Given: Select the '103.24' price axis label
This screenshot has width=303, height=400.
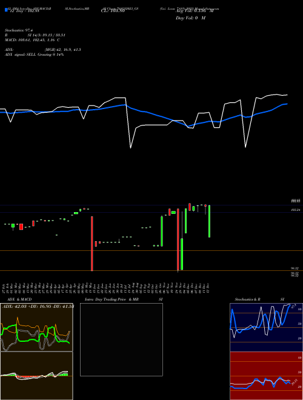Looking at the screenshot, I should [295, 210].
